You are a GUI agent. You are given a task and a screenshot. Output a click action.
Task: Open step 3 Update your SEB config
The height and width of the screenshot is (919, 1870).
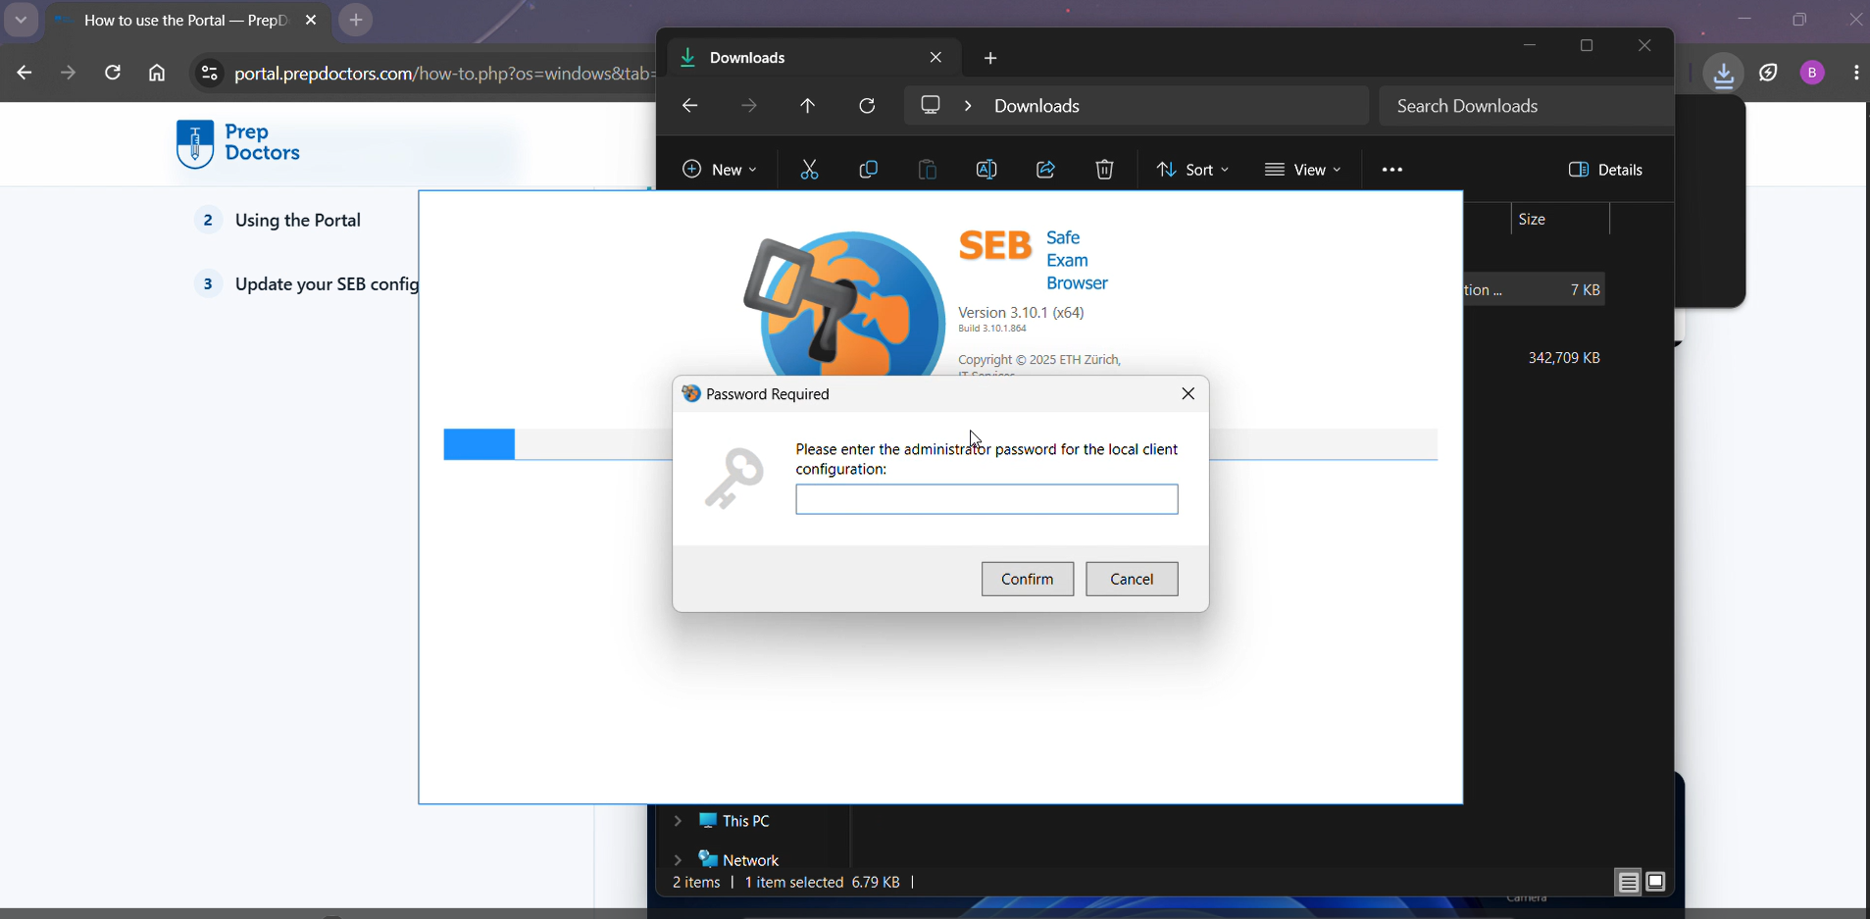click(x=308, y=284)
